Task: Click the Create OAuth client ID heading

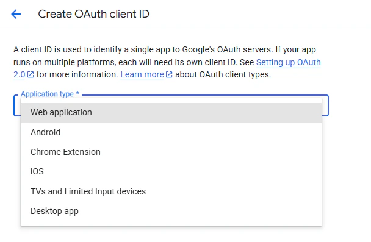Action: [94, 14]
